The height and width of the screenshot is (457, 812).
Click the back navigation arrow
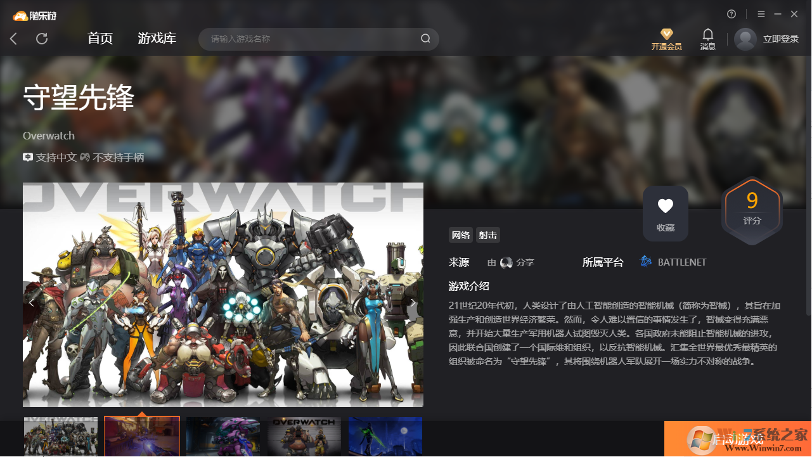[x=13, y=39]
